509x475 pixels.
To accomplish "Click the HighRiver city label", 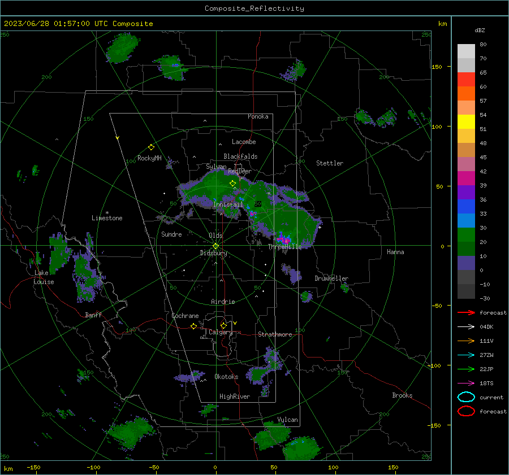I will tap(235, 396).
